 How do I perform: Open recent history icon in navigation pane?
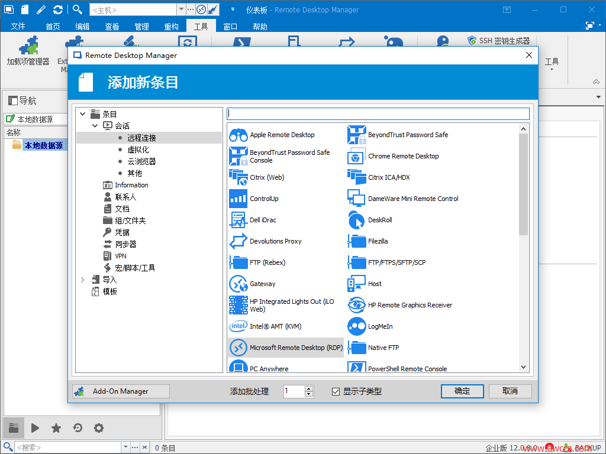pos(78,428)
